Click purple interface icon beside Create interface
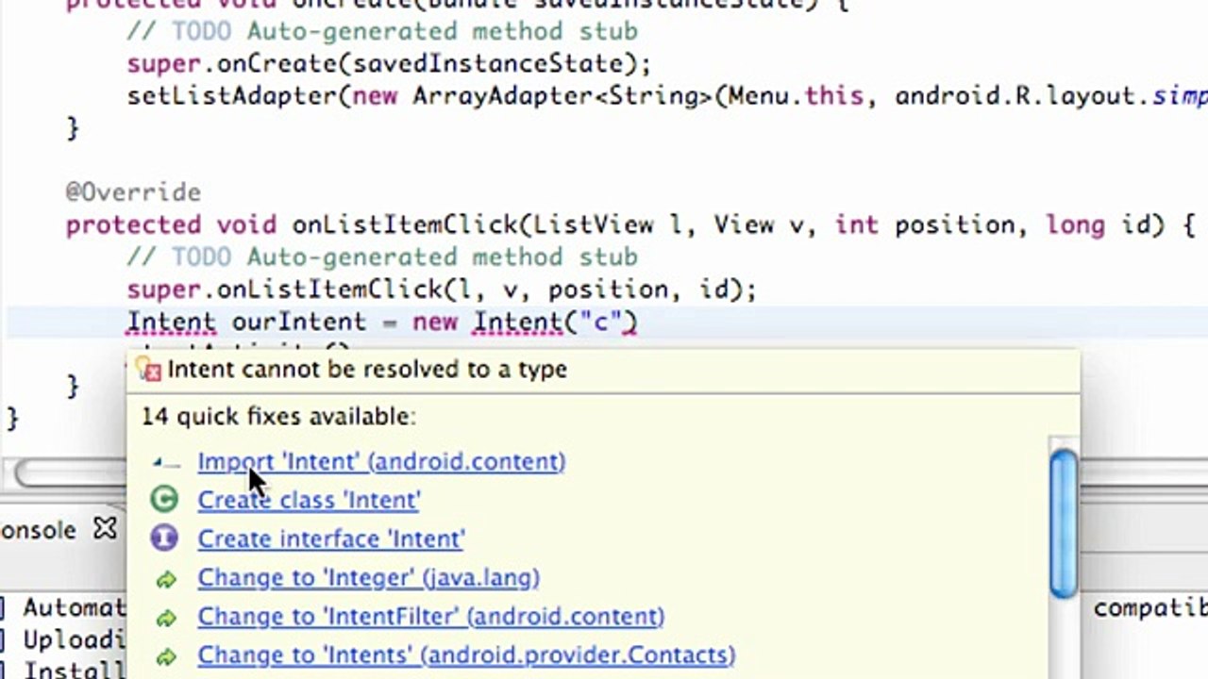This screenshot has width=1208, height=679. (164, 538)
